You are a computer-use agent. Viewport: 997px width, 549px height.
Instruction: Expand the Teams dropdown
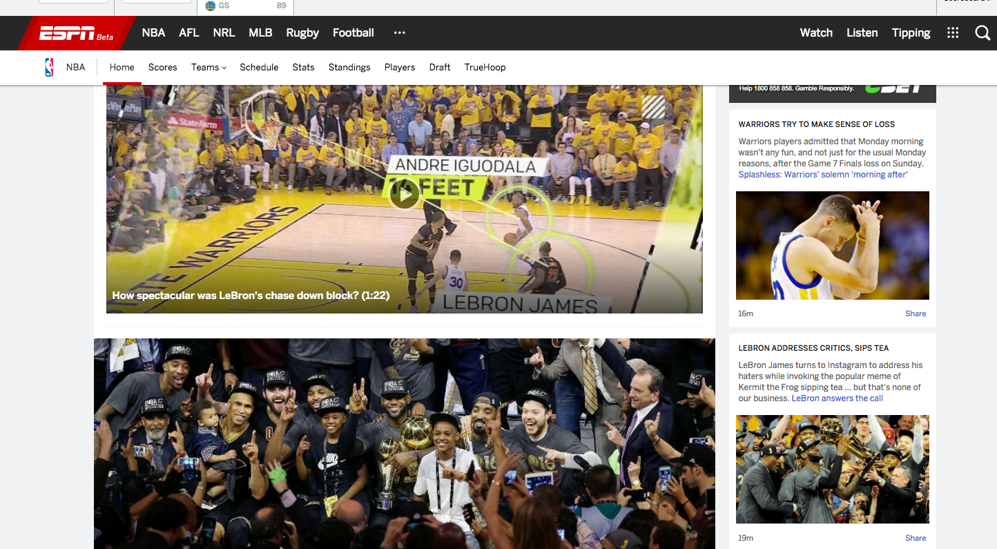209,67
